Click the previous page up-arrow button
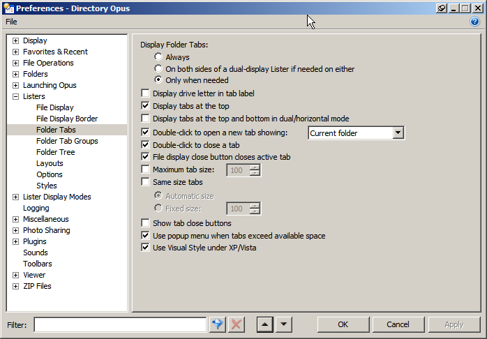 [x=265, y=324]
